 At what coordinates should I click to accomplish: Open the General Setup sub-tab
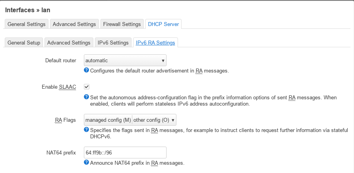24,43
